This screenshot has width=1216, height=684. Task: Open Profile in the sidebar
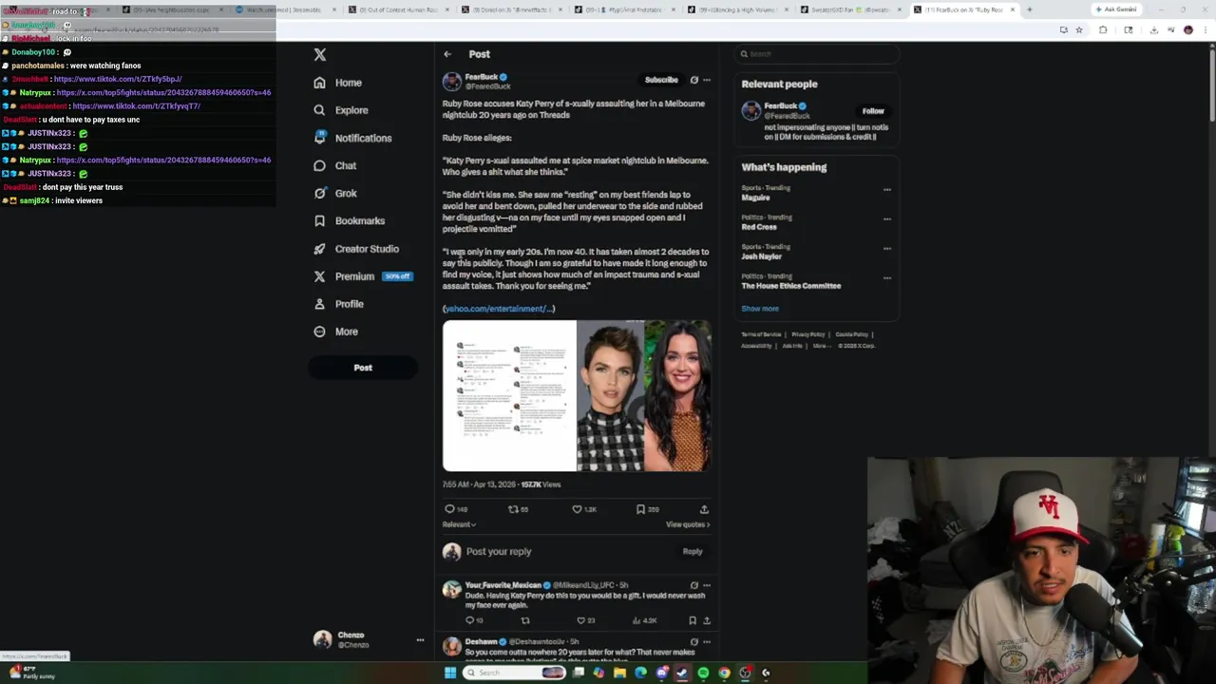(339, 304)
